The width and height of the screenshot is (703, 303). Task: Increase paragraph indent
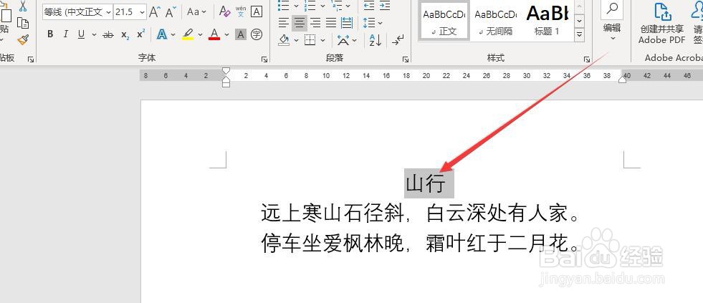coord(385,6)
